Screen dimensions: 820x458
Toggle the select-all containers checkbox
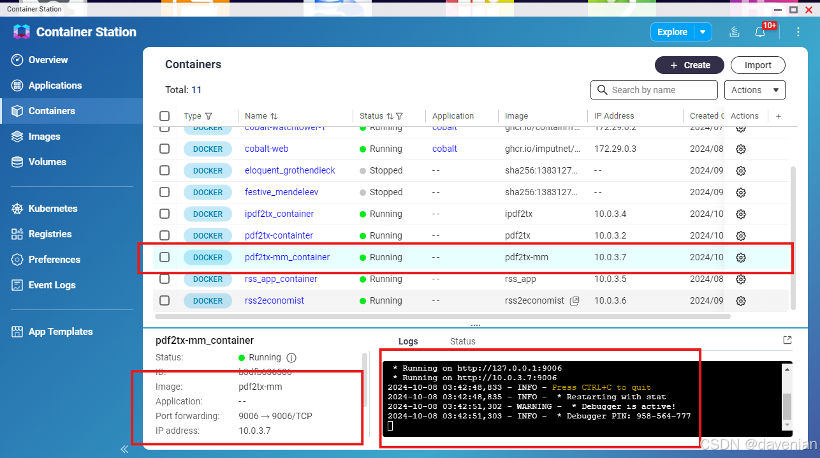(x=165, y=116)
